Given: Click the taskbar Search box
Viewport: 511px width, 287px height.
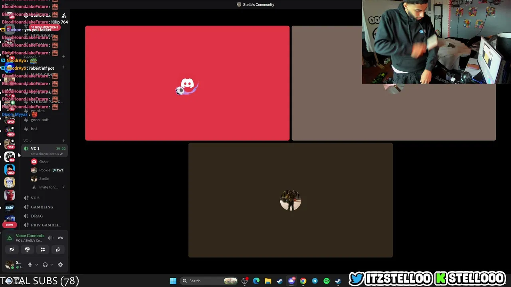Looking at the screenshot, I should click(209, 281).
